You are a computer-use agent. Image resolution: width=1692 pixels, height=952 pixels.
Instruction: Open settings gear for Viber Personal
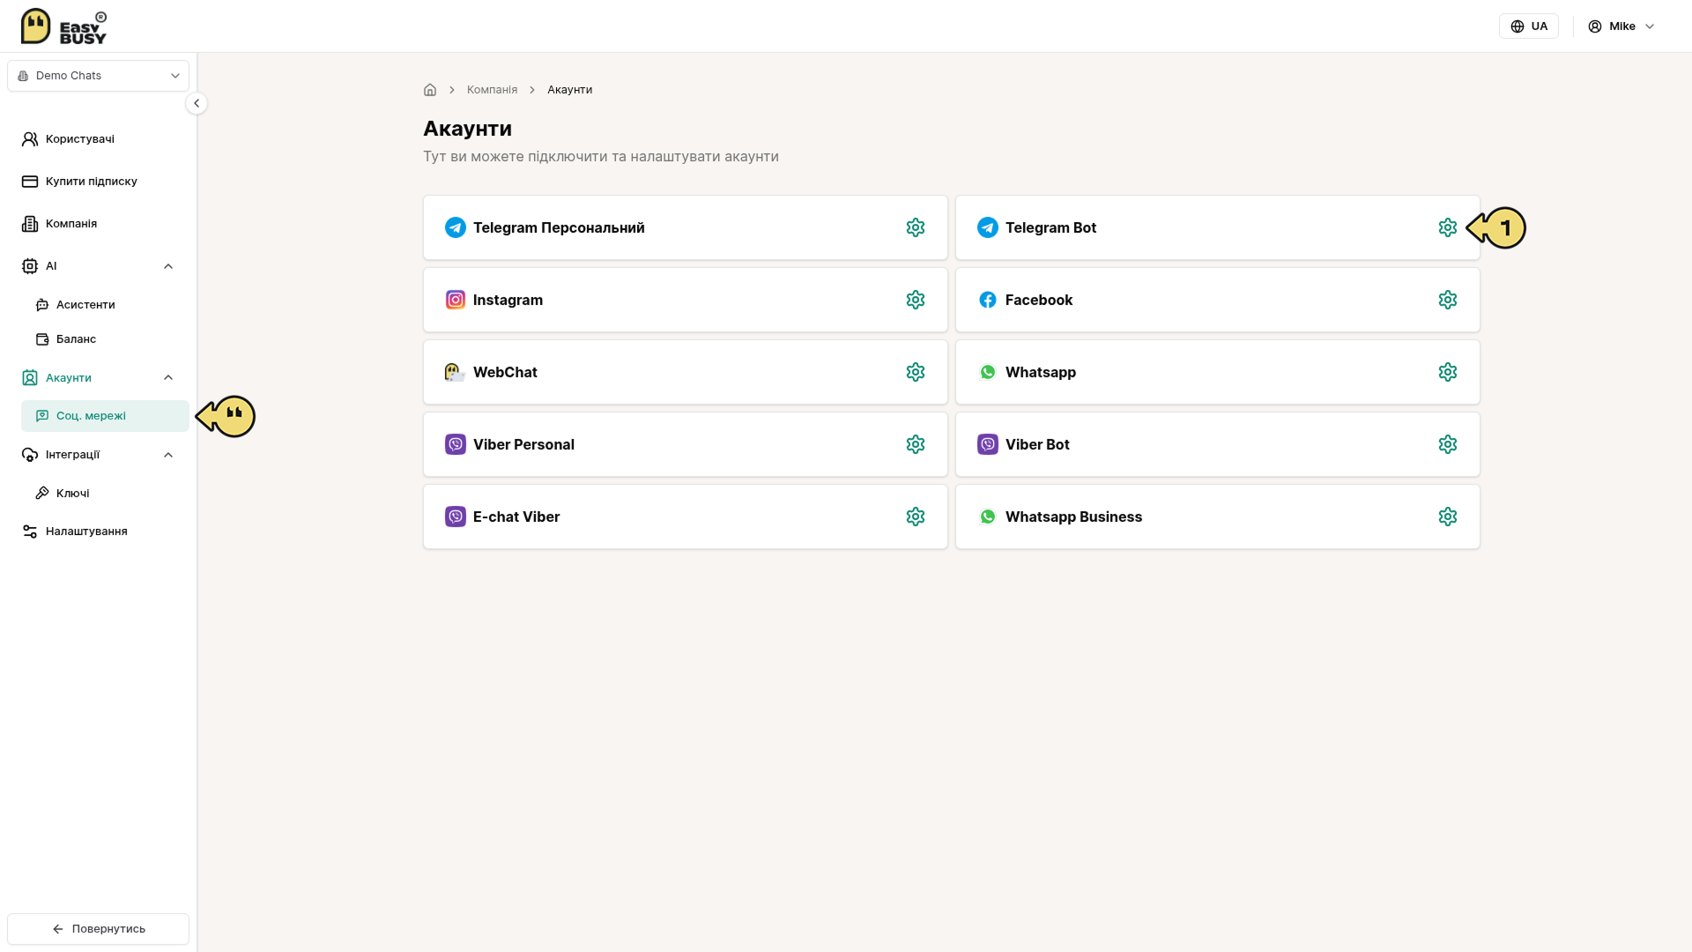(916, 444)
